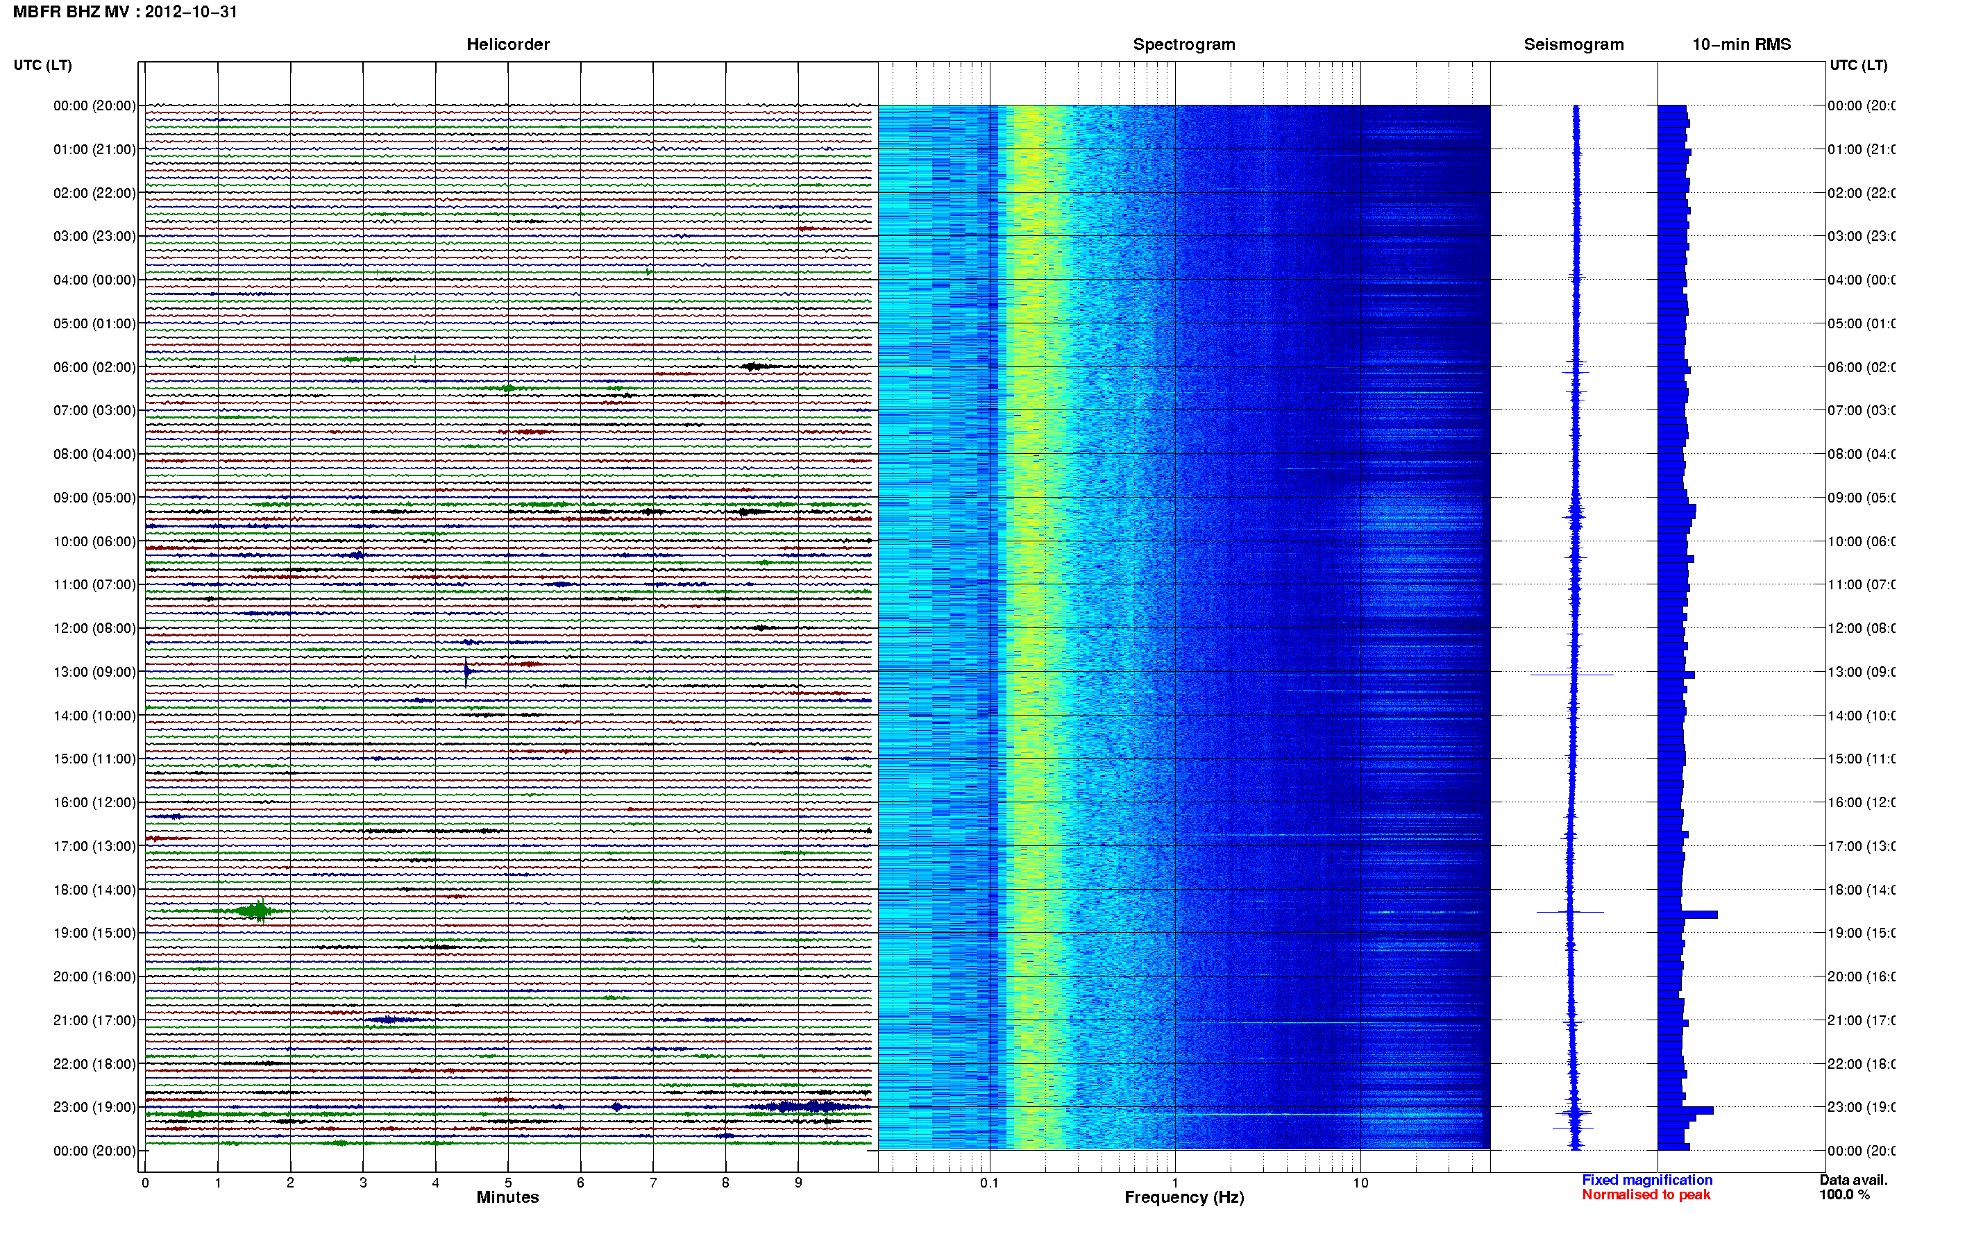Click the 'MBFR BHZ MV : 2012-10-31' title
Screen dimensions: 1974x1234
coord(125,11)
